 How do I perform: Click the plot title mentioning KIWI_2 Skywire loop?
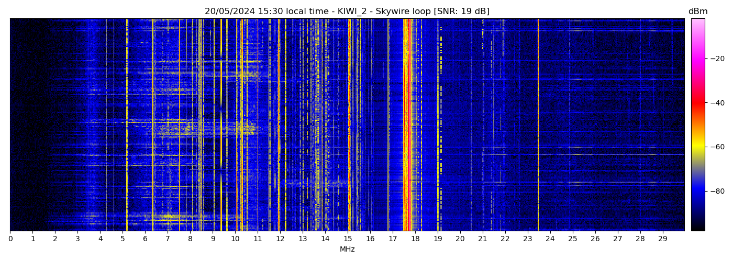[347, 11]
